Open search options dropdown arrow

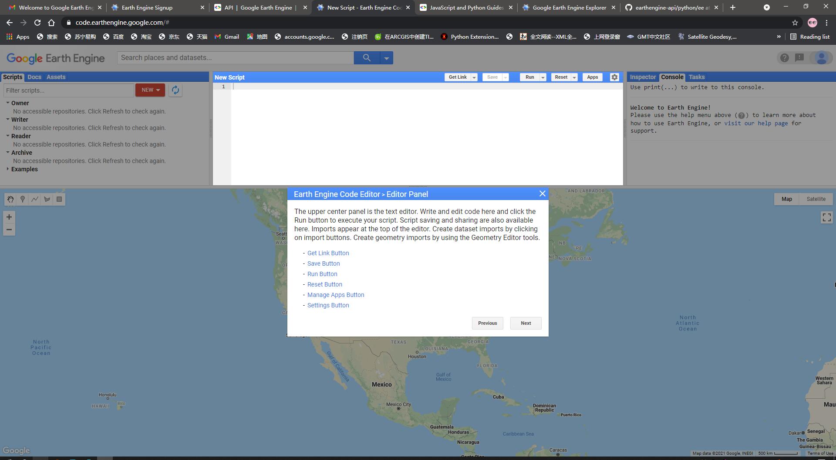click(386, 58)
